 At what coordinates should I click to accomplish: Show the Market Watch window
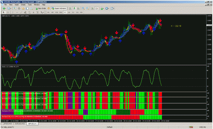tap(15, 8)
